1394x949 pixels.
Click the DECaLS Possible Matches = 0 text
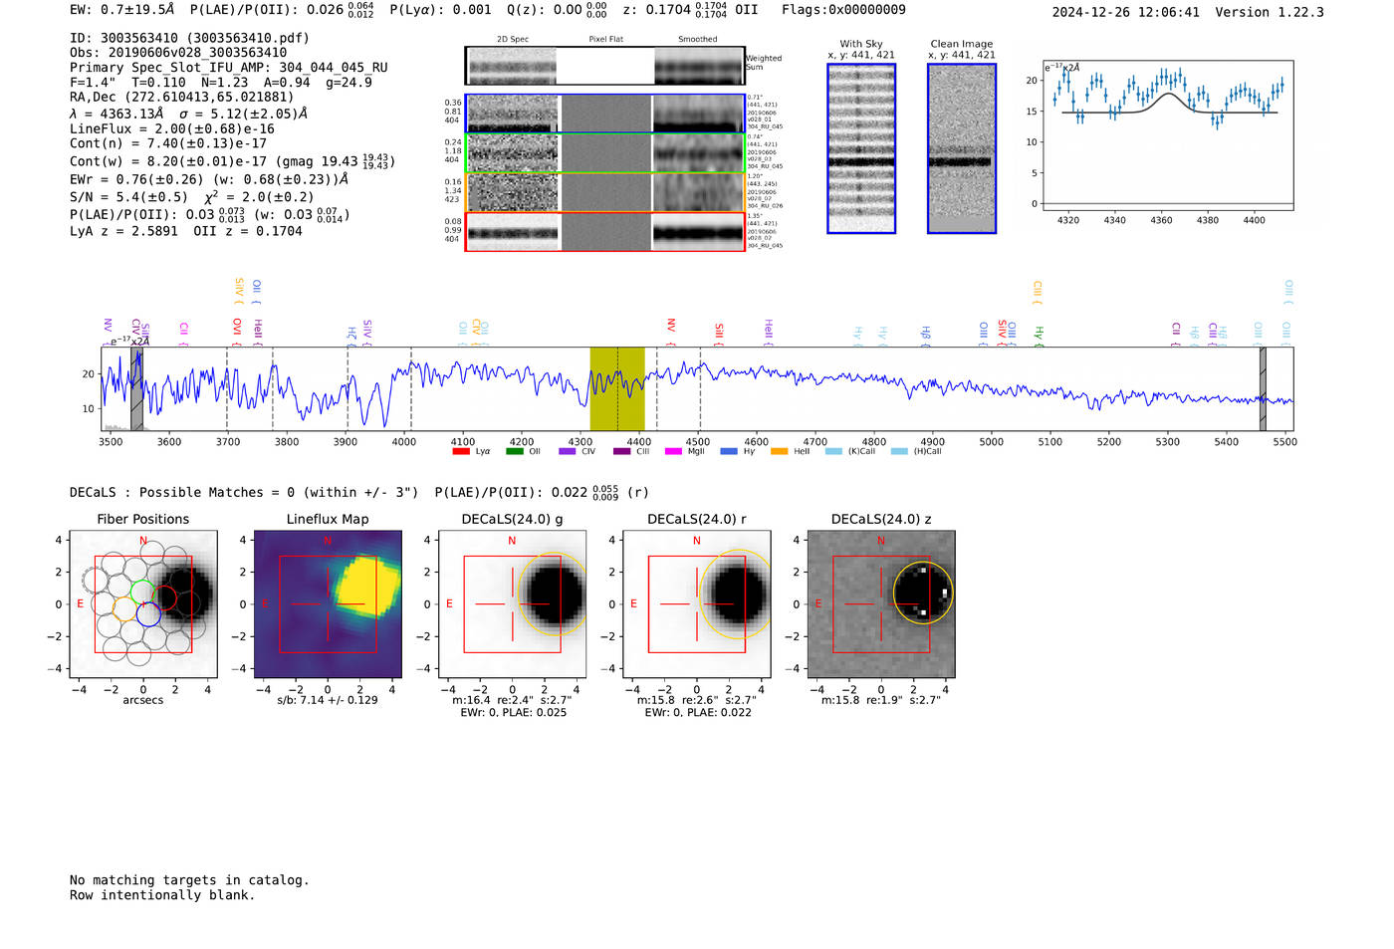tap(244, 493)
